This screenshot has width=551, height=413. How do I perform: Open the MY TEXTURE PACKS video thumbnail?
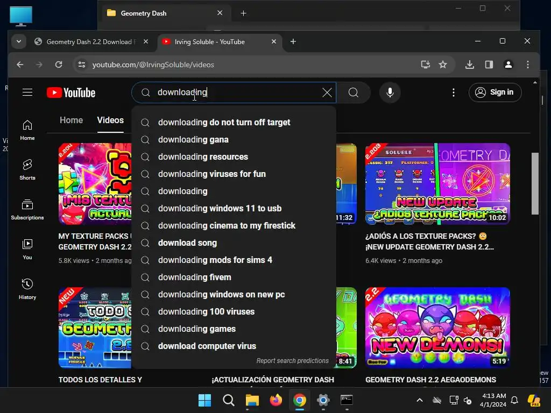pyautogui.click(x=95, y=184)
